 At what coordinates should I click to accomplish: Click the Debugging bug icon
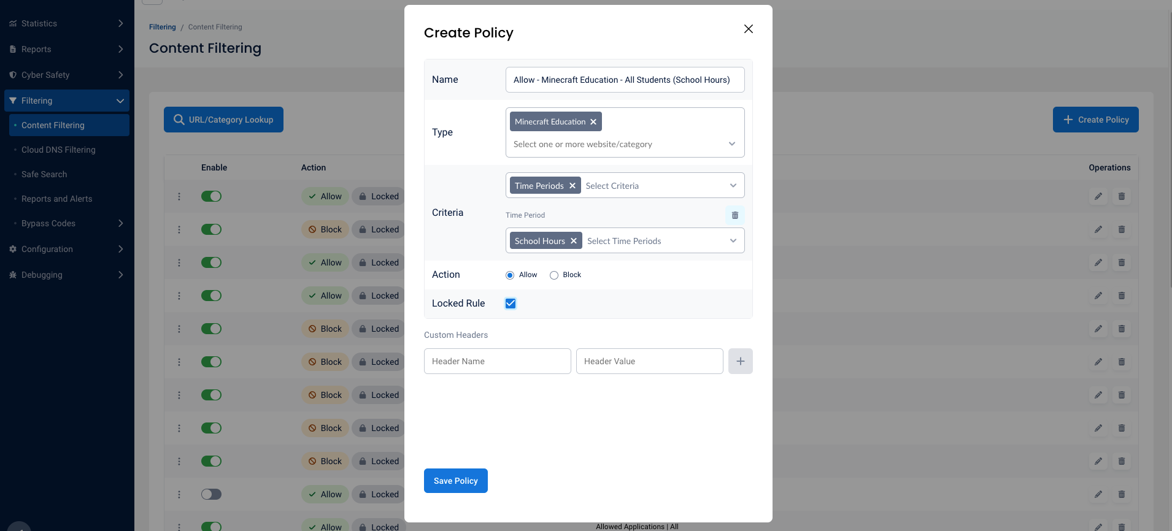[x=13, y=275]
